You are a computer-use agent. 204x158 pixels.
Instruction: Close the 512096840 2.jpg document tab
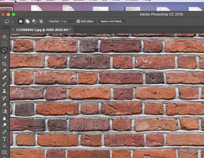pos(13,30)
